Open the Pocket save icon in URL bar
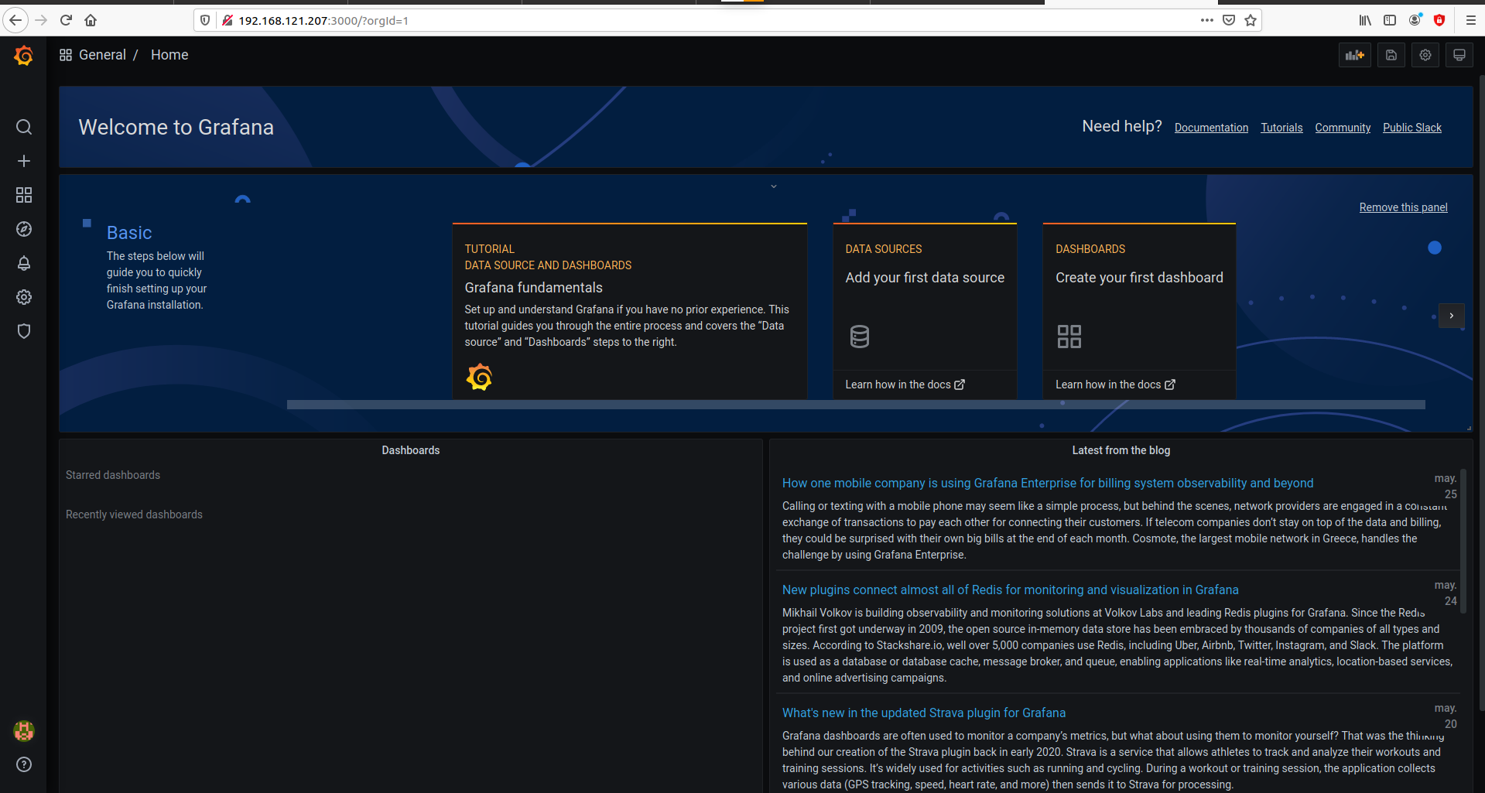Screen dimensions: 1485x793 tap(1229, 20)
